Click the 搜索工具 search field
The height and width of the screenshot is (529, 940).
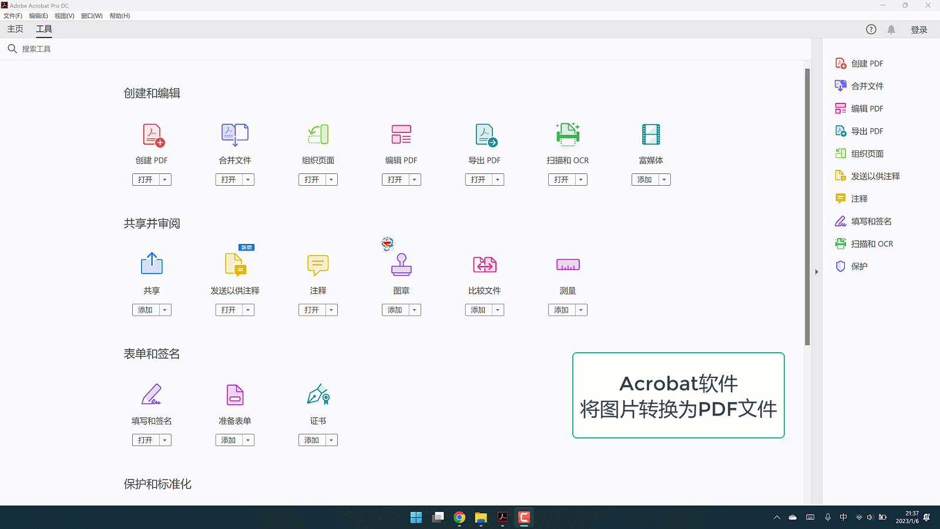point(405,49)
